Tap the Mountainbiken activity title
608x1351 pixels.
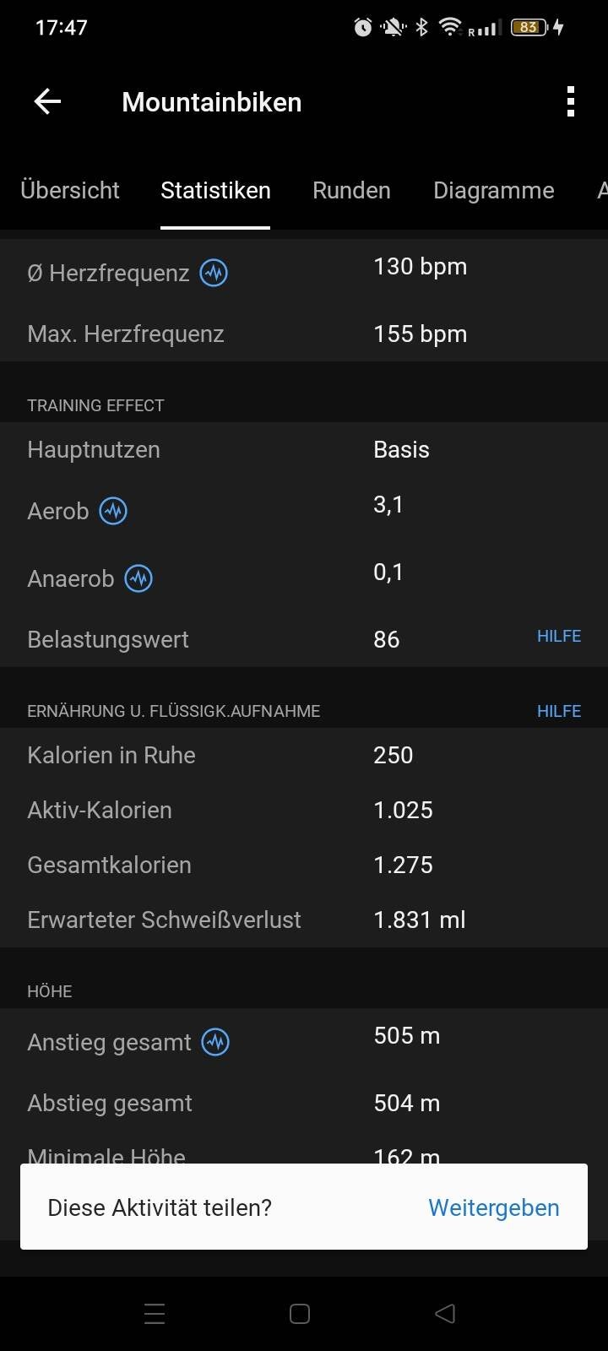211,102
